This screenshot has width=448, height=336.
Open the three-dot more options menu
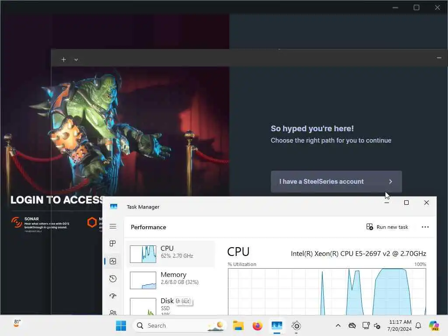click(x=425, y=227)
